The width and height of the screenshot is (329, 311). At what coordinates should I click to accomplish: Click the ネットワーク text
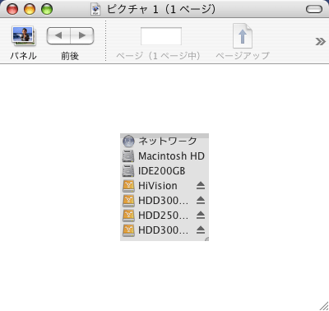coord(168,141)
